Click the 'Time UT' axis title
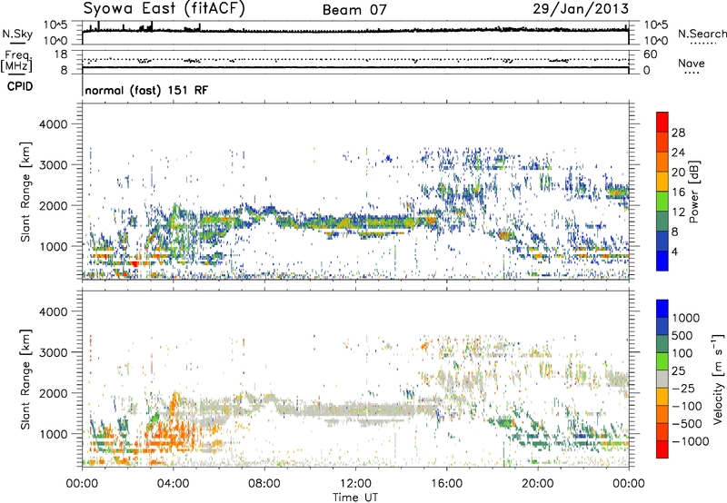 click(x=355, y=498)
